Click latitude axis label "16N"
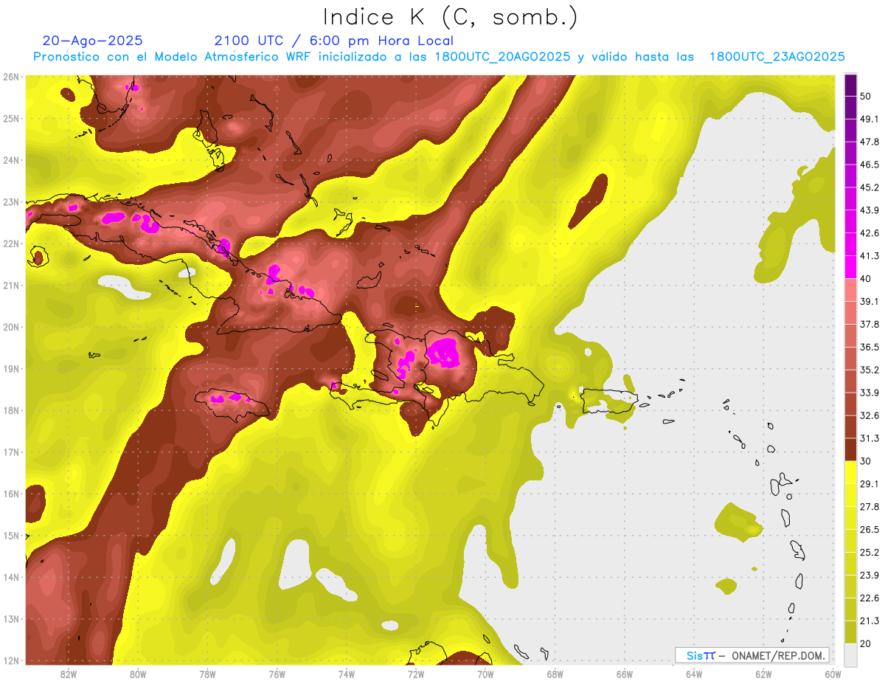 pos(11,494)
